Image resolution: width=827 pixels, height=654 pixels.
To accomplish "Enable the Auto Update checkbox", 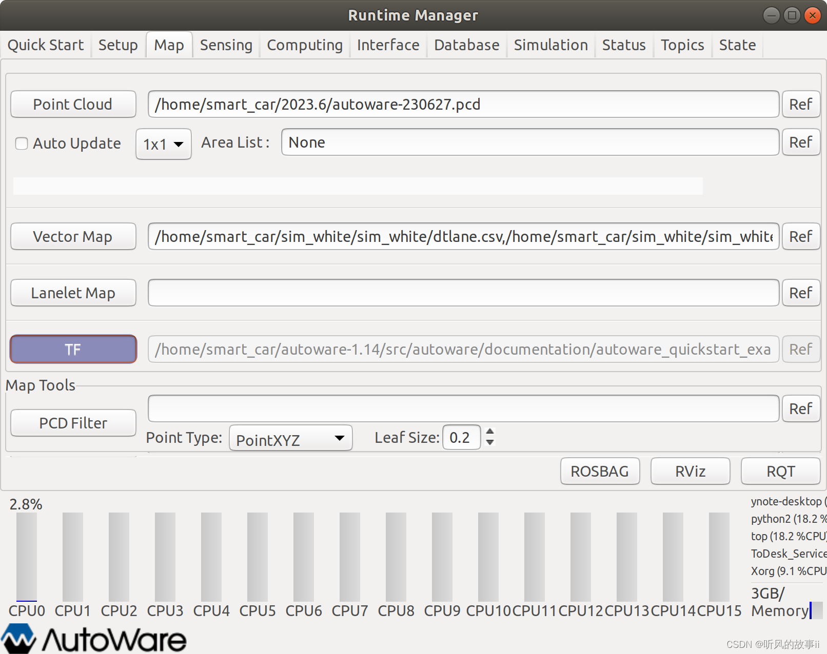I will pyautogui.click(x=21, y=144).
